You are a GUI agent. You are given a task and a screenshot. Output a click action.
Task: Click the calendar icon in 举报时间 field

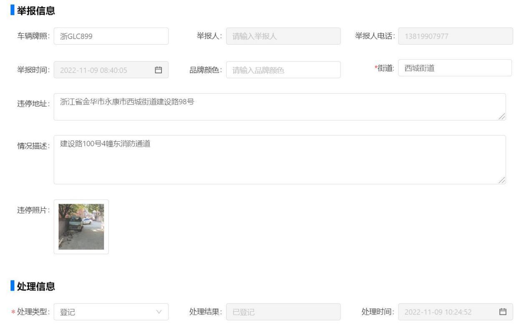coord(158,70)
